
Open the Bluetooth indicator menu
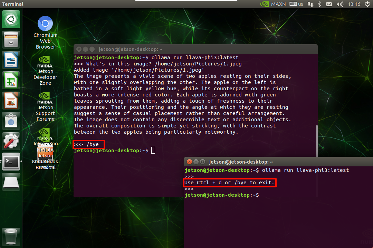pos(319,4)
